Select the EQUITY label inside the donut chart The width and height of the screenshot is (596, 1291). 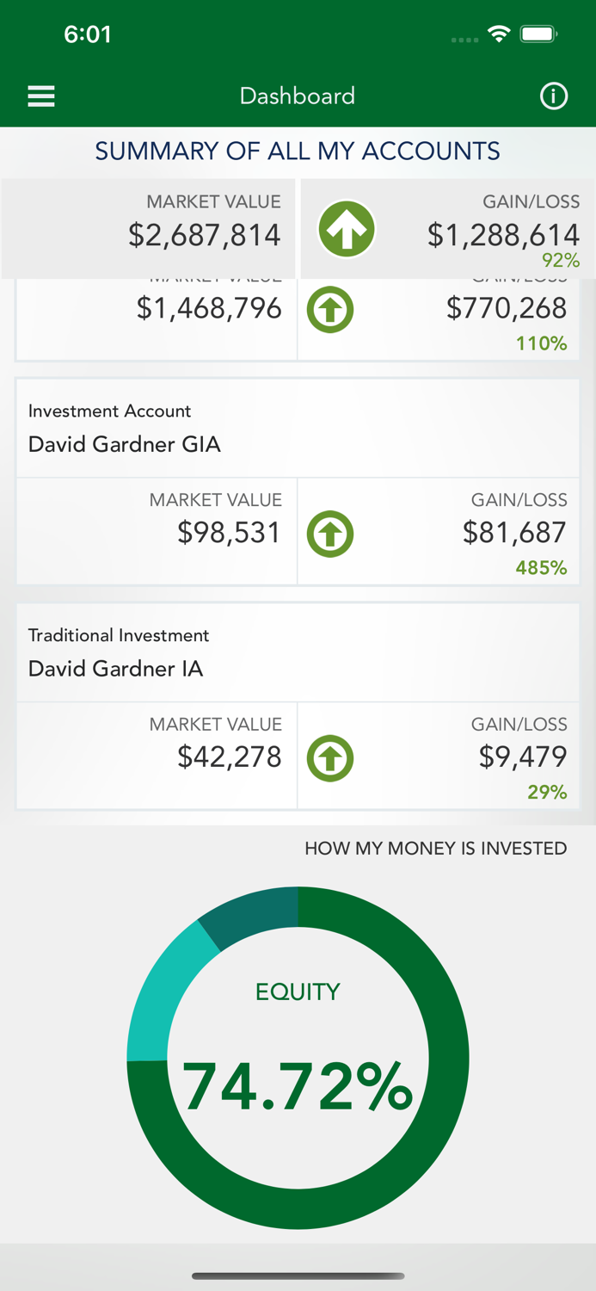coord(298,991)
